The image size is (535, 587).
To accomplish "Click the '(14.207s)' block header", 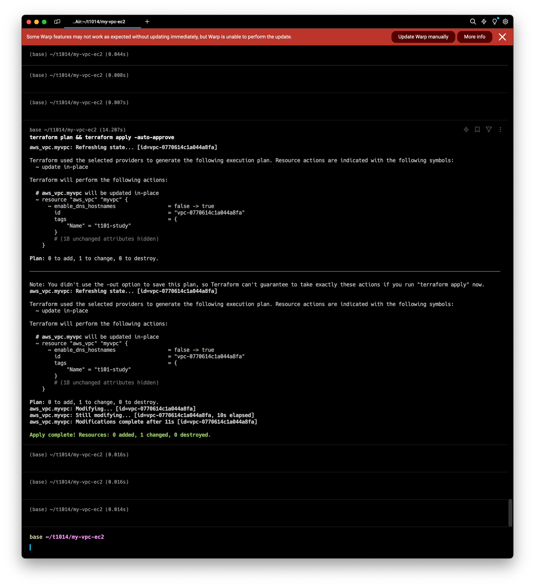I will 77,130.
